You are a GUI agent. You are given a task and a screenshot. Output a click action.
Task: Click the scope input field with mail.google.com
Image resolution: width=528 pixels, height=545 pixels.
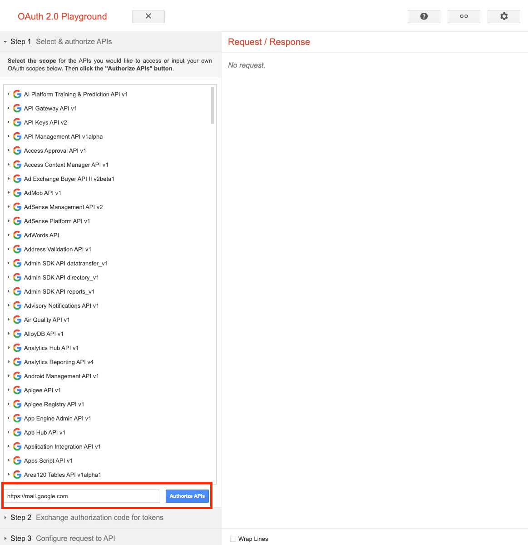[82, 496]
